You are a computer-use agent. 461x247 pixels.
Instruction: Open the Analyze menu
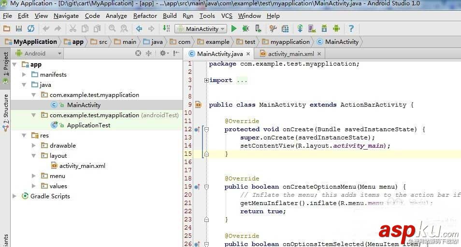click(x=116, y=16)
